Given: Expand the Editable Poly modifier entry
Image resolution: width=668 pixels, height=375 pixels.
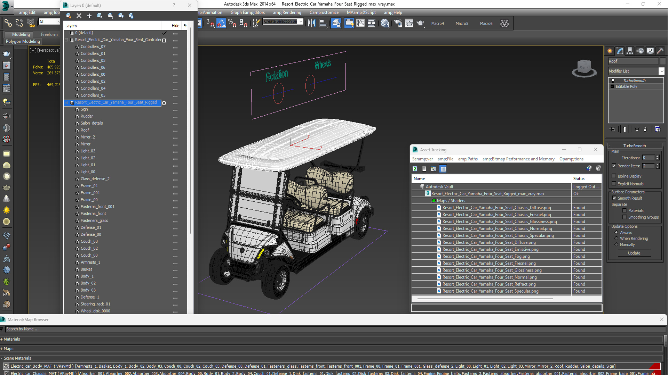Looking at the screenshot, I should (612, 86).
